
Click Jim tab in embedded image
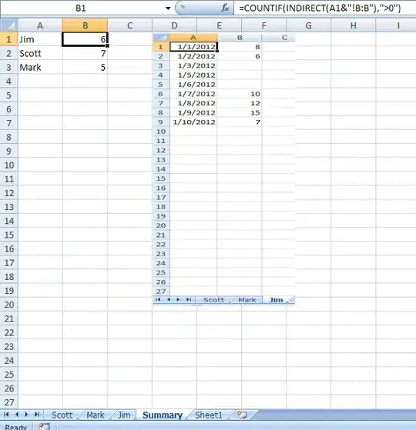point(276,300)
